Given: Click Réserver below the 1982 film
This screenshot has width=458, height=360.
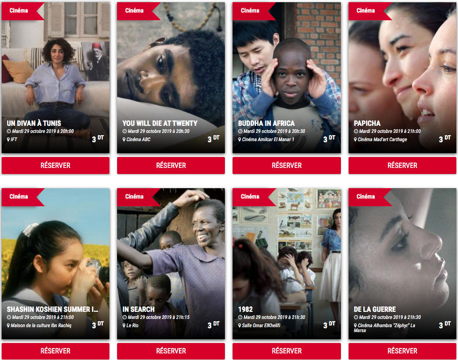Looking at the screenshot, I should pyautogui.click(x=287, y=351).
